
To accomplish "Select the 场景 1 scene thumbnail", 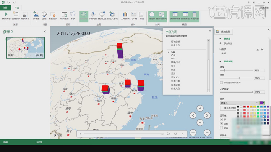I will point(26,48).
